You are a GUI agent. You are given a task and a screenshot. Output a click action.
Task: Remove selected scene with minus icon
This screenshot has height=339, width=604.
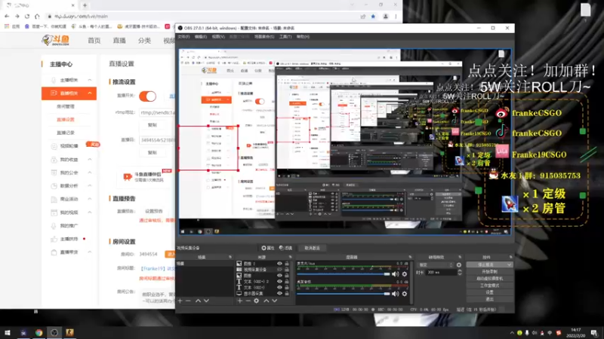(x=188, y=301)
